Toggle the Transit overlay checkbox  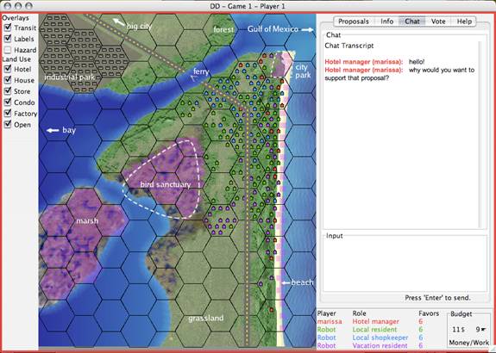[8, 28]
